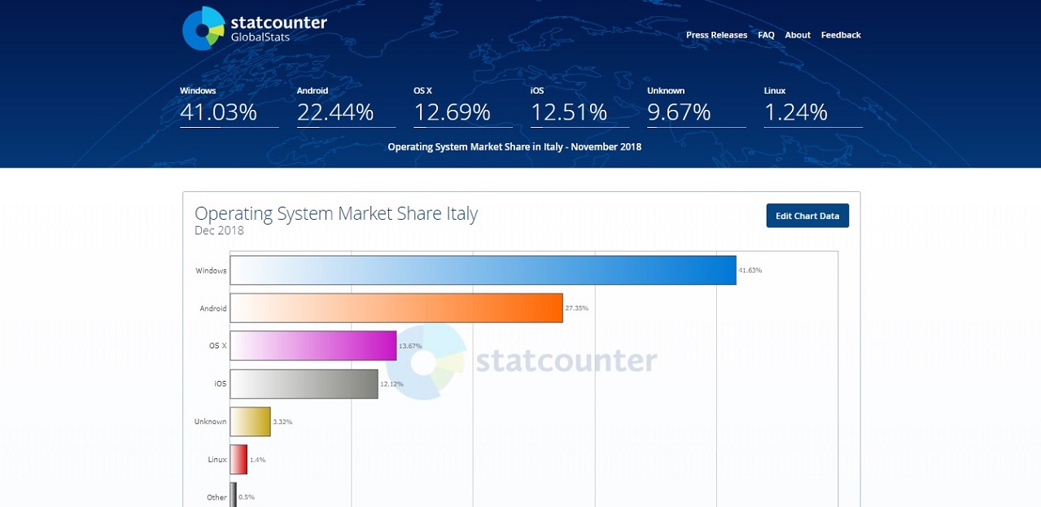Click the 13.67% value label

(x=410, y=346)
